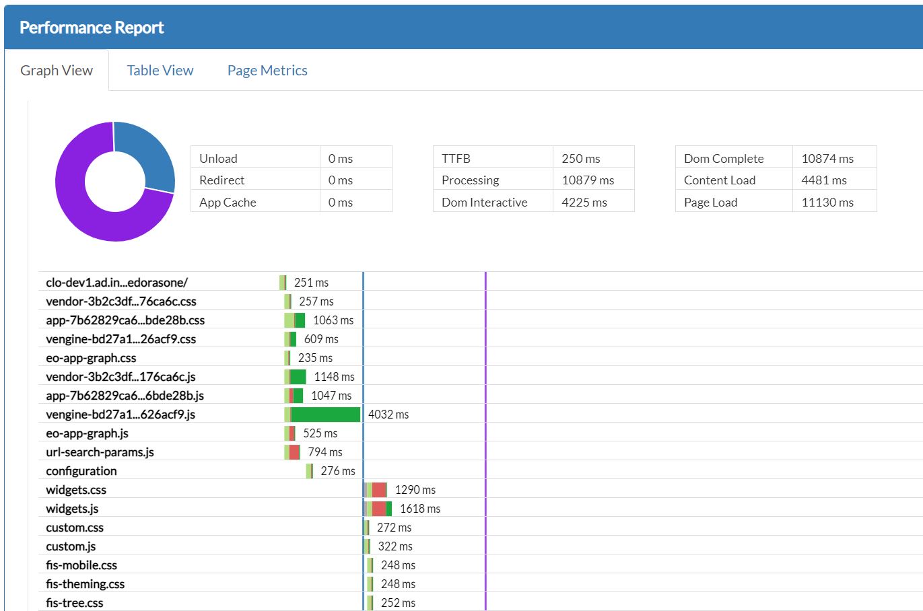This screenshot has width=923, height=611.
Task: Click the Performance Report header title
Action: click(92, 28)
